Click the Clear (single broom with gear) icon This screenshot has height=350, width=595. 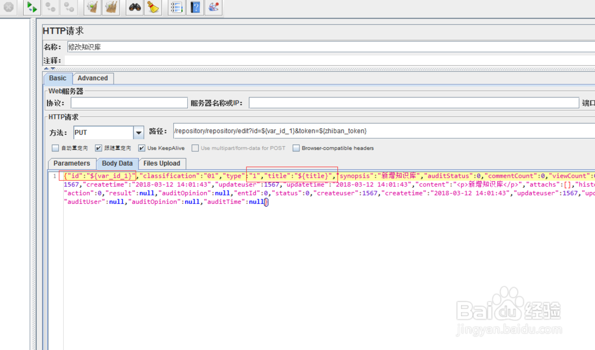pyautogui.click(x=92, y=7)
